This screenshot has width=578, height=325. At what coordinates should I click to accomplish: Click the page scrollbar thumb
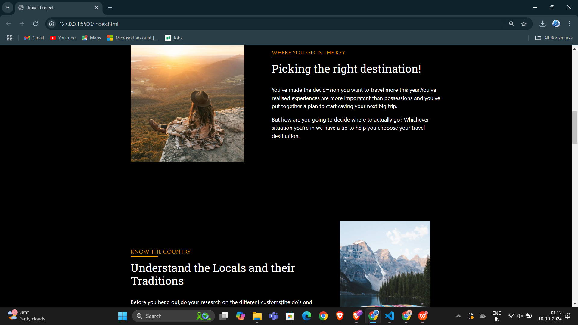(575, 128)
